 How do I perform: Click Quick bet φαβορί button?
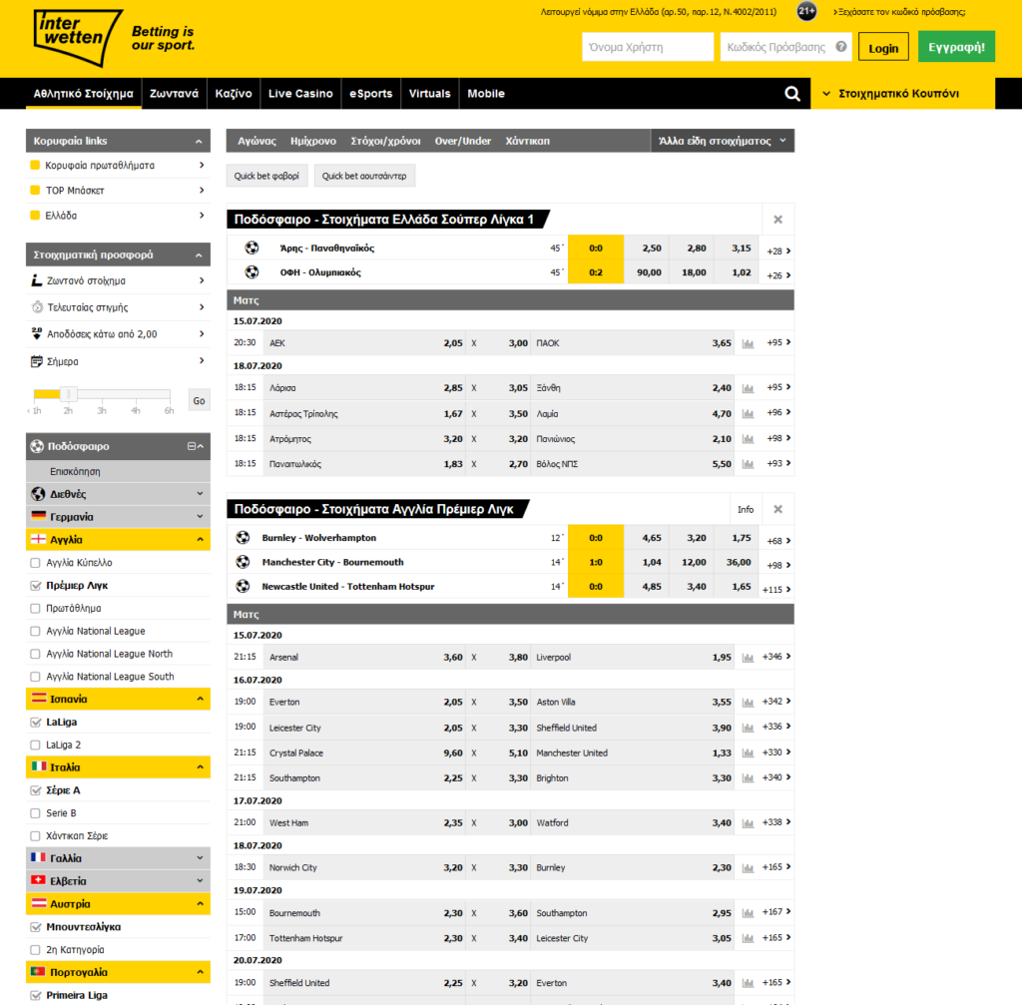click(x=266, y=176)
